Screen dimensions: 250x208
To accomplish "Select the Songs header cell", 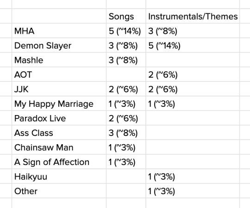I will click(x=126, y=16).
